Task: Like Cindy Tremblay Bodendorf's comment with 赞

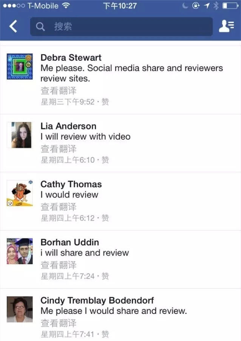Action: pyautogui.click(x=105, y=334)
